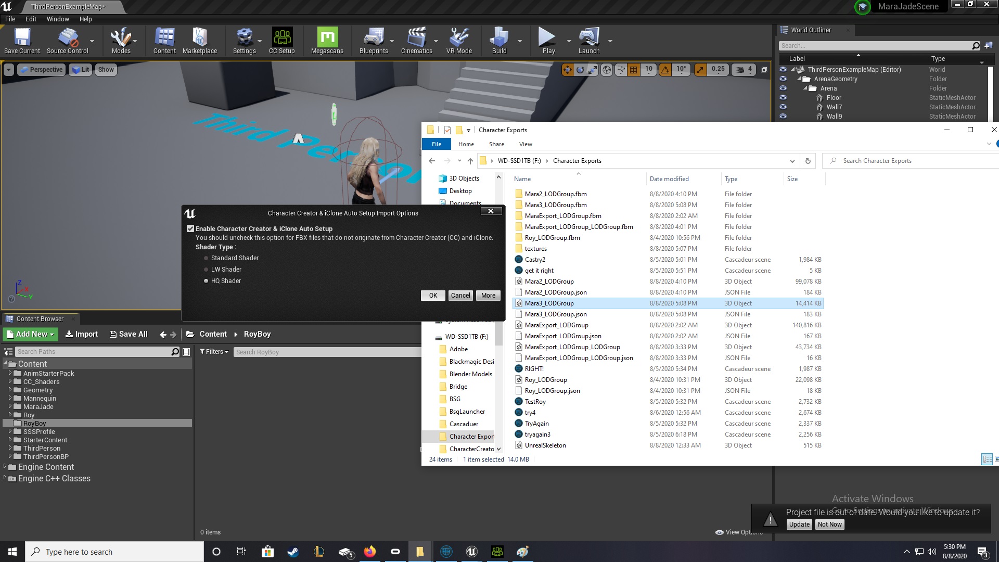
Task: Toggle visibility of Floor actor in outliner
Action: pos(783,97)
